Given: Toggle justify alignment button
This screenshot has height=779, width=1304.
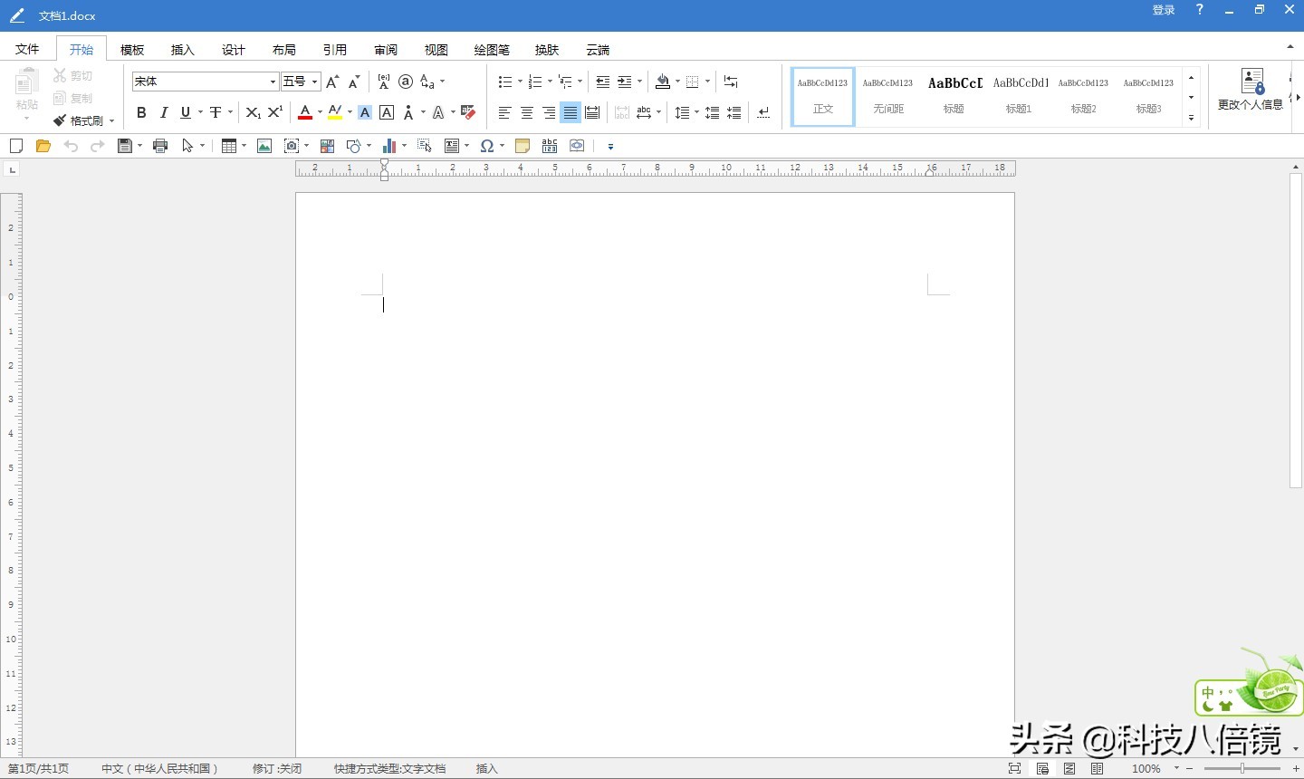Looking at the screenshot, I should click(570, 112).
